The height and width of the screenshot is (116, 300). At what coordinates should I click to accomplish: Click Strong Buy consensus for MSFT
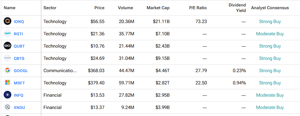(270, 83)
